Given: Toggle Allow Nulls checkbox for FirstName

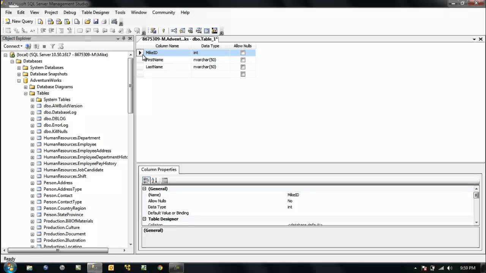Looking at the screenshot, I should click(x=243, y=60).
